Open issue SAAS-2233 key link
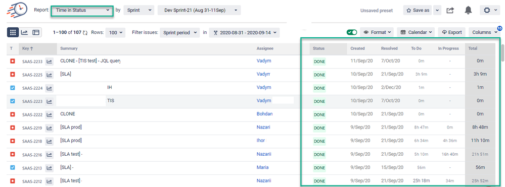 (x=32, y=61)
